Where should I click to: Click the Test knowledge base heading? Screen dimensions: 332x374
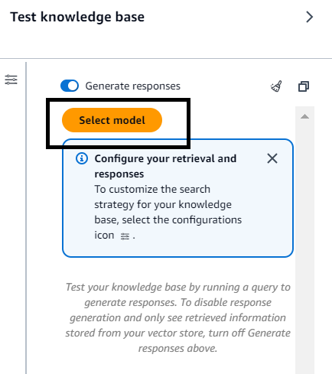coord(77,17)
